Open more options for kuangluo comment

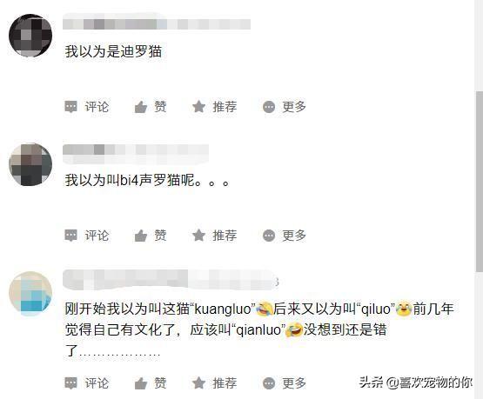(269, 383)
